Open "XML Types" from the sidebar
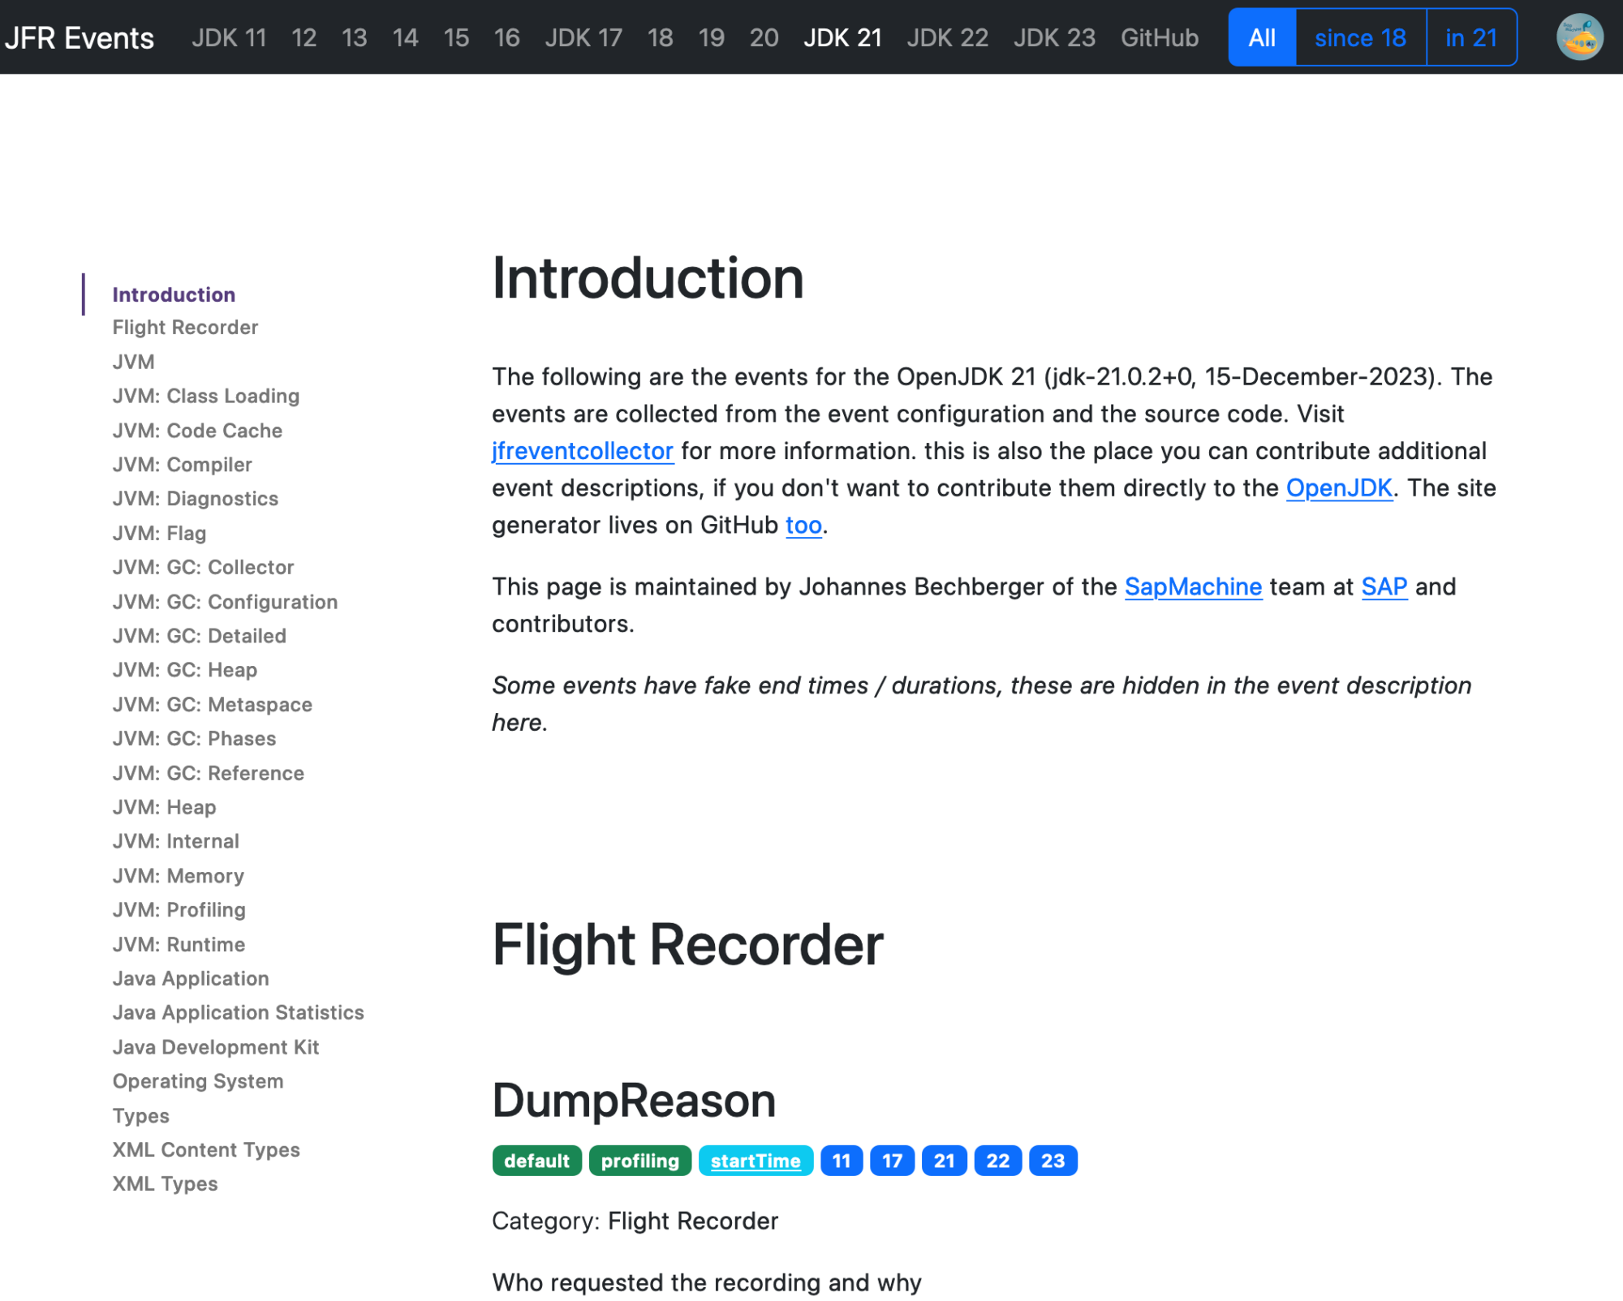1623x1301 pixels. click(165, 1183)
